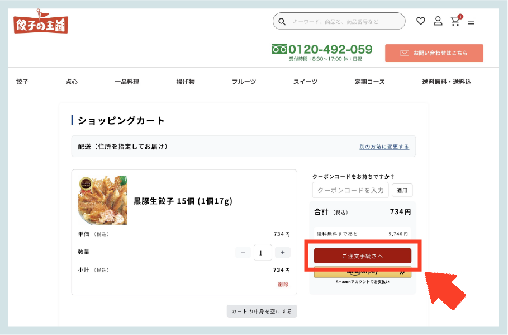Open favorites with the heart icon
This screenshot has width=508, height=335.
420,21
